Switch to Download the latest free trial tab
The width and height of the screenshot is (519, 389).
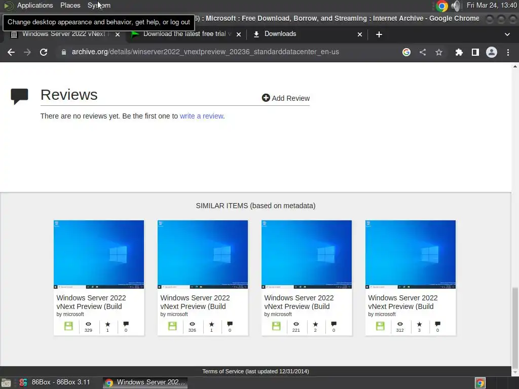tap(186, 34)
